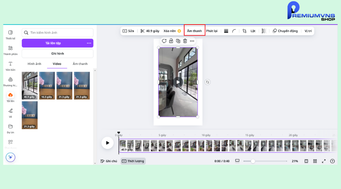Click the rotate handle beside the video
This screenshot has width=341, height=189.
coord(208,82)
